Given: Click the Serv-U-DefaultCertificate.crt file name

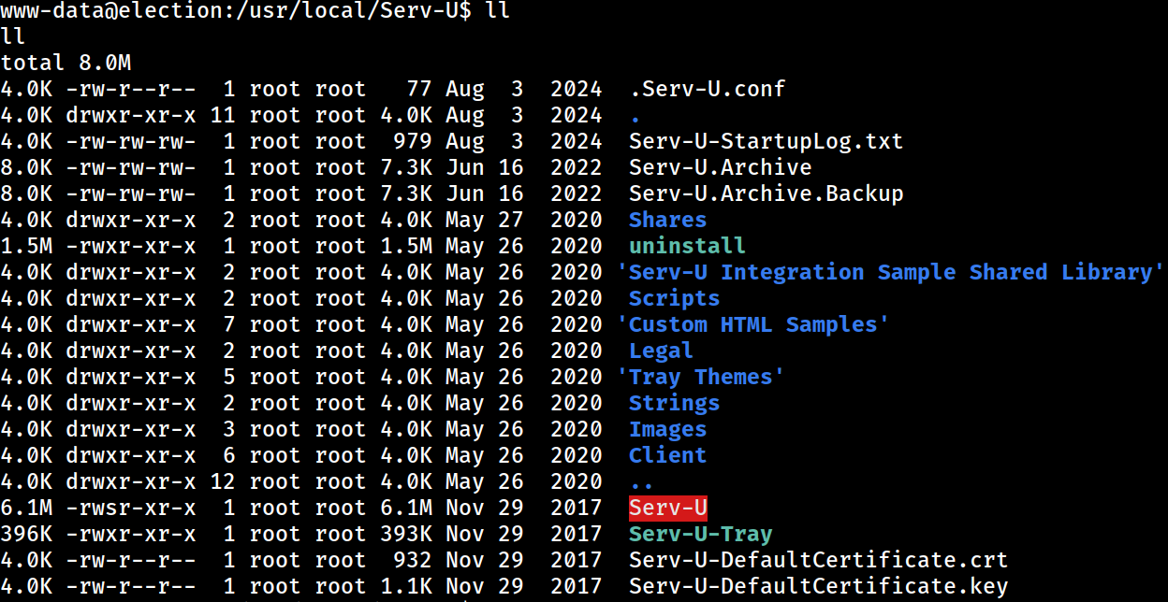Looking at the screenshot, I should coord(818,560).
